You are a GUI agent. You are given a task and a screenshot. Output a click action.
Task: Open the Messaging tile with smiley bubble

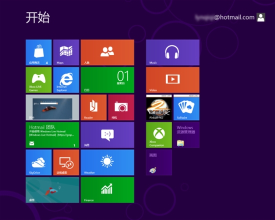(x=107, y=135)
